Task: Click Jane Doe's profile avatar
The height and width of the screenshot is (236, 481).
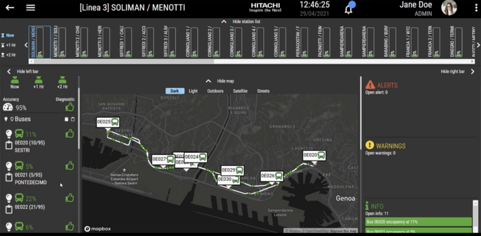Action: point(449,7)
